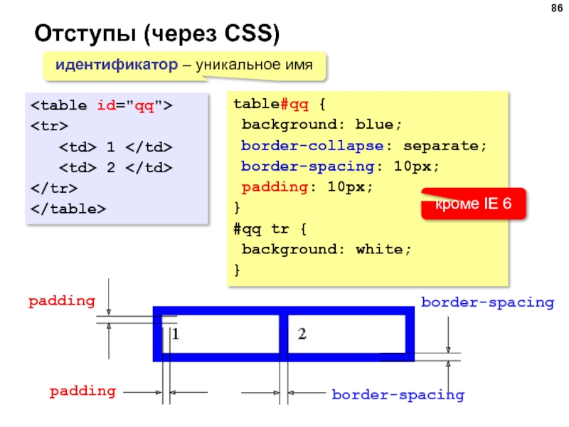This screenshot has height=427, width=569.
Task: Click the line "background: white;"
Action: (326, 250)
